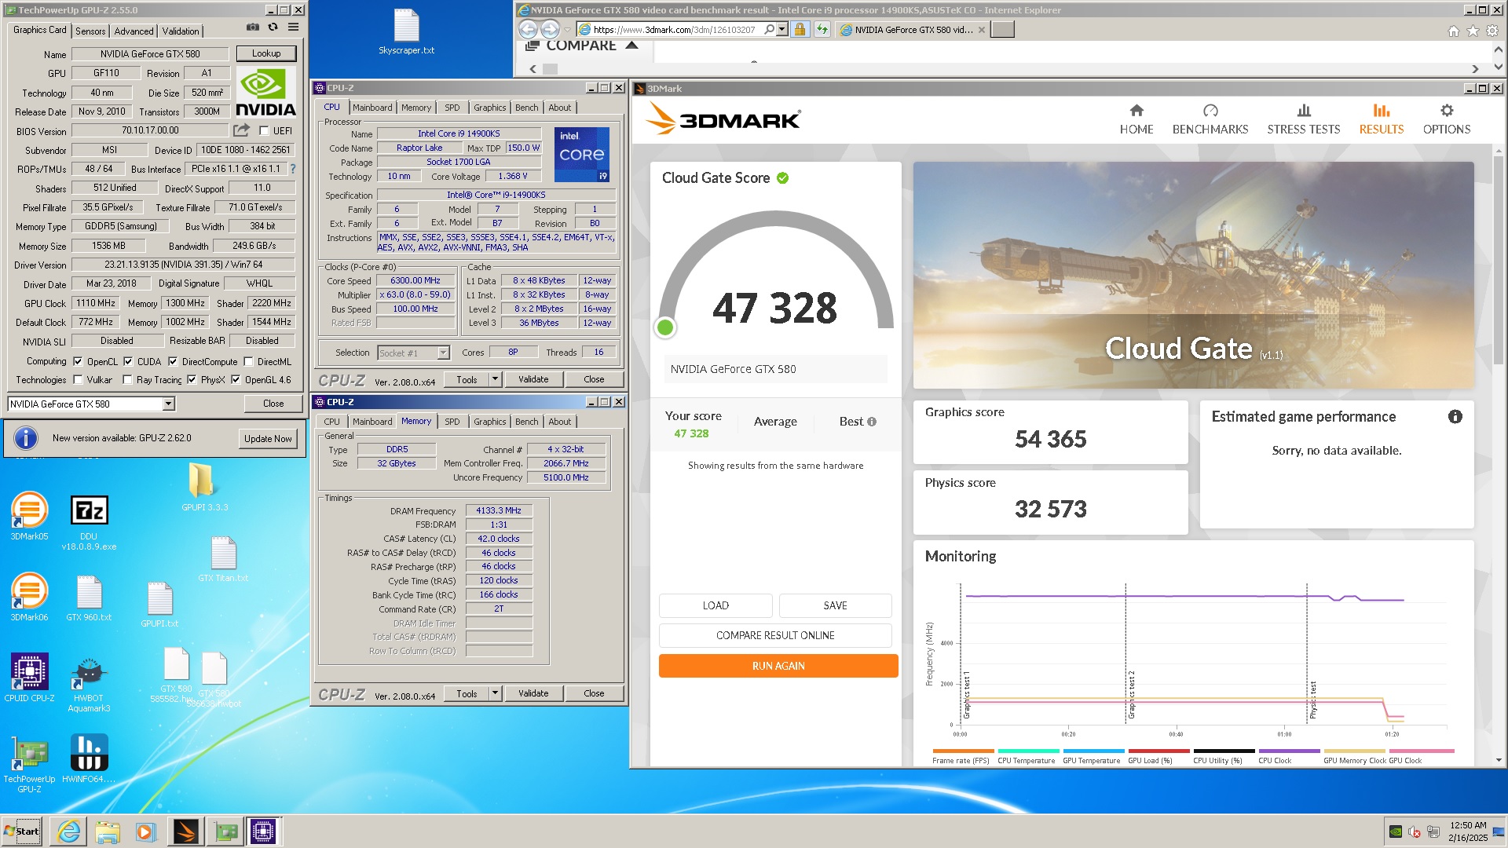
Task: Open the recent pages dropdown by IE navigation arrows
Action: (567, 30)
